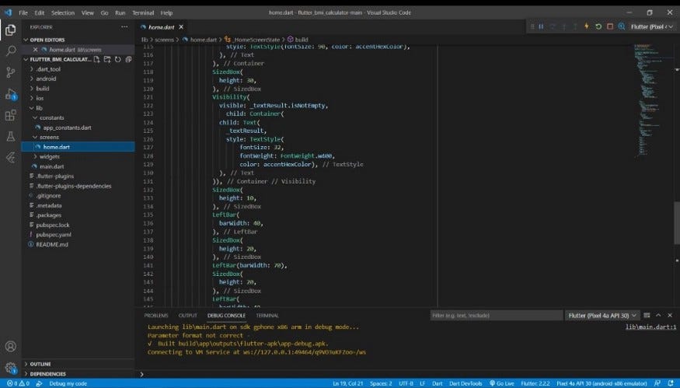Collapse the lib folder
Screen dimensions: 680x388
click(x=39, y=108)
